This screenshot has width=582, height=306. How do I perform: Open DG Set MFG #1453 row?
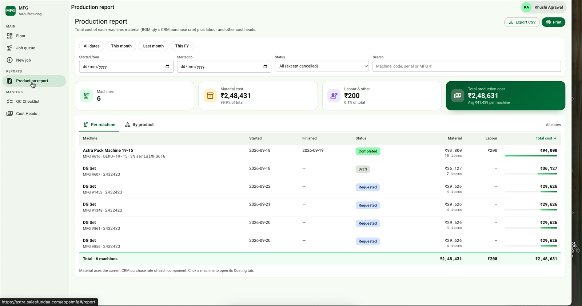[320, 189]
